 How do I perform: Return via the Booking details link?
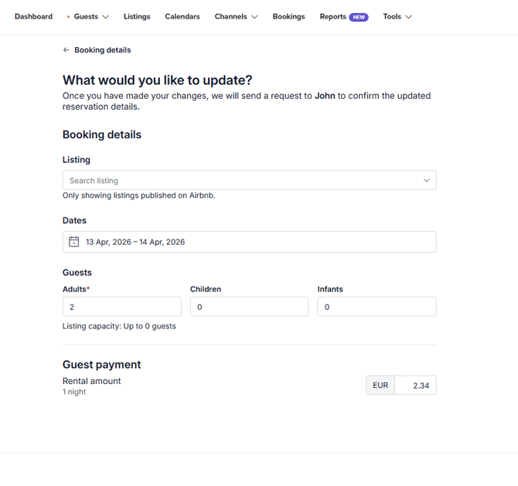tap(102, 50)
